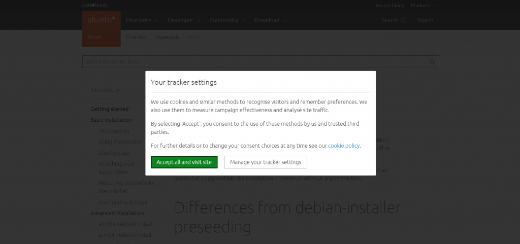Screen dimensions: 520x244
Task: Open the Developer dropdown menu
Action: pyautogui.click(x=184, y=20)
